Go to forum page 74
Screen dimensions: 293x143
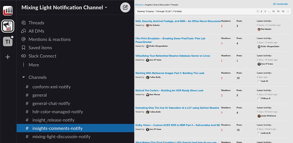[x=278, y=11]
